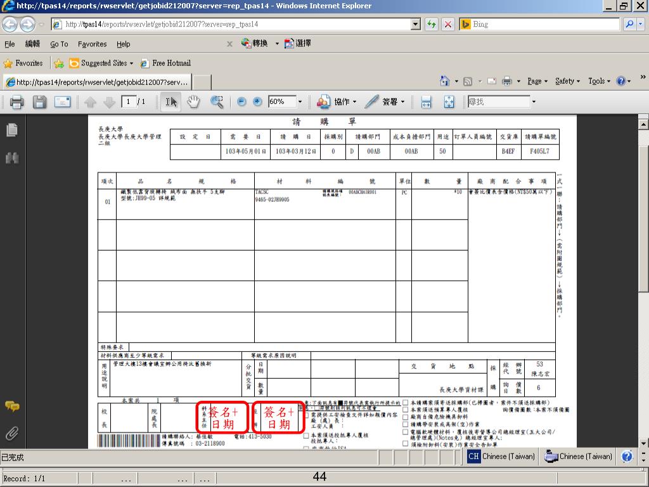Check the '本案須送預算專人覆核' checkbox
This screenshot has width=649, height=487.
pyautogui.click(x=405, y=410)
